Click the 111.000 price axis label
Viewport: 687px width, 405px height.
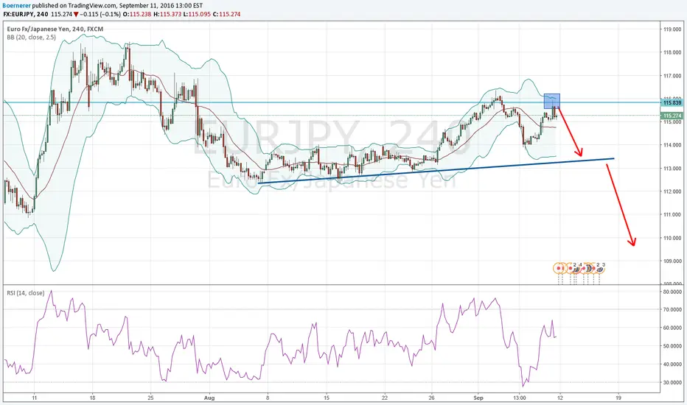click(x=672, y=214)
